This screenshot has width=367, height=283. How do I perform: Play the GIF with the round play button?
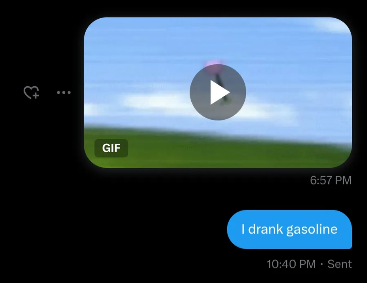tap(218, 92)
